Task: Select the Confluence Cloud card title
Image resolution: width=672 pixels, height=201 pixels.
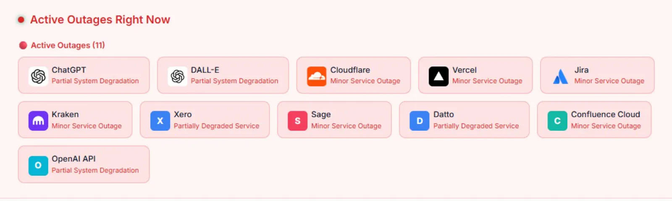Action: click(x=606, y=114)
